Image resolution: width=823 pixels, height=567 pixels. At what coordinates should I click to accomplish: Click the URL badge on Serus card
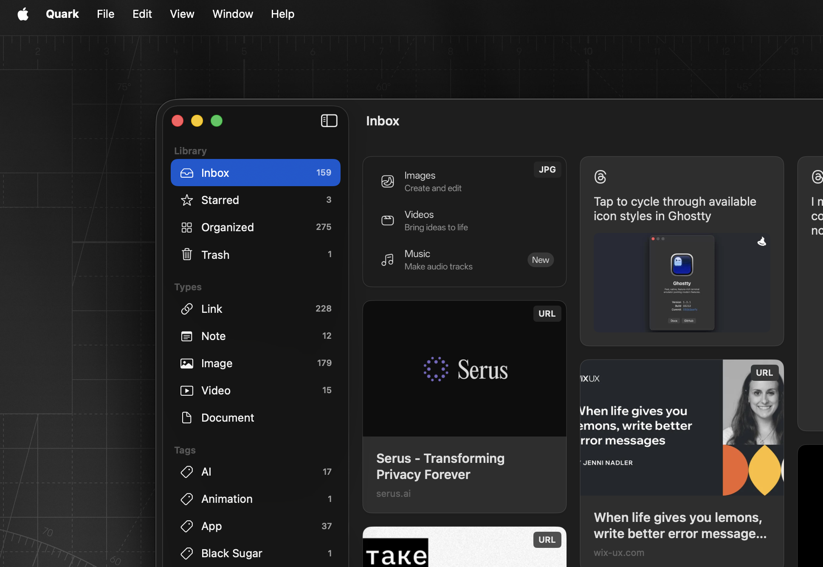pyautogui.click(x=547, y=314)
